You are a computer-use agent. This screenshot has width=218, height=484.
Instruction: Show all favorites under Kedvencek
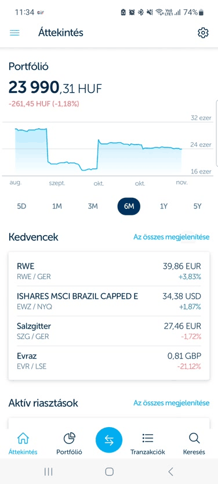coord(172,237)
